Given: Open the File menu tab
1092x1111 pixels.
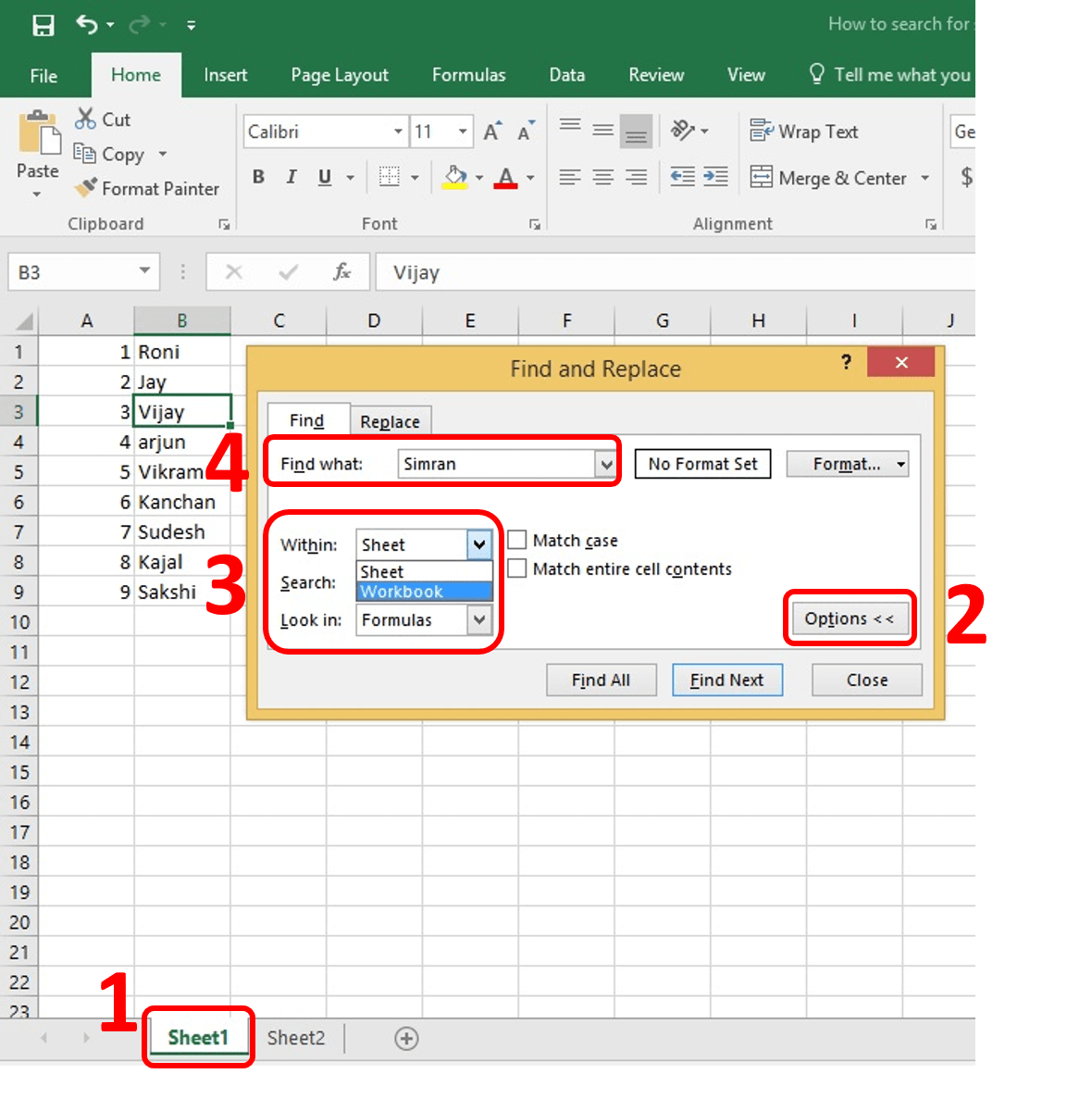Looking at the screenshot, I should [x=43, y=76].
